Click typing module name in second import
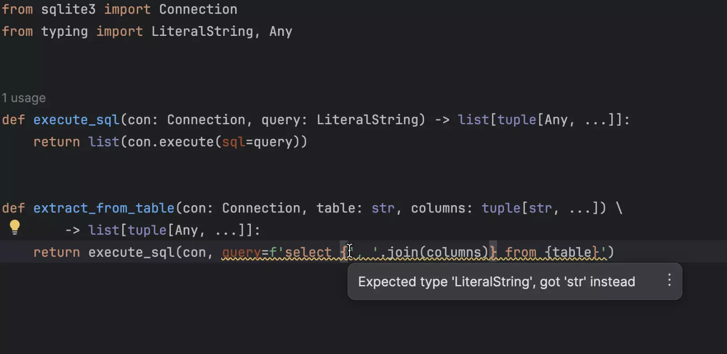The image size is (727, 354). pos(64,31)
